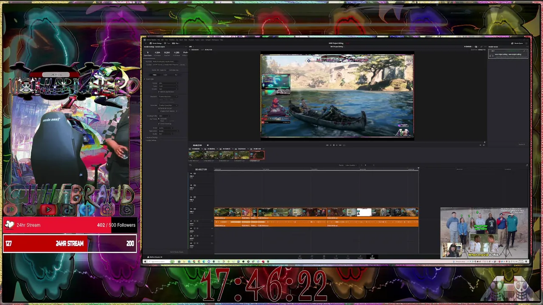Toggle the Clips toolbar button

[176, 43]
